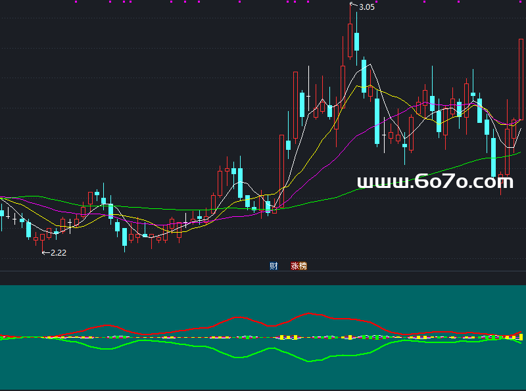
Task: Click the blue 财 finance marker icon
Action: (274, 266)
